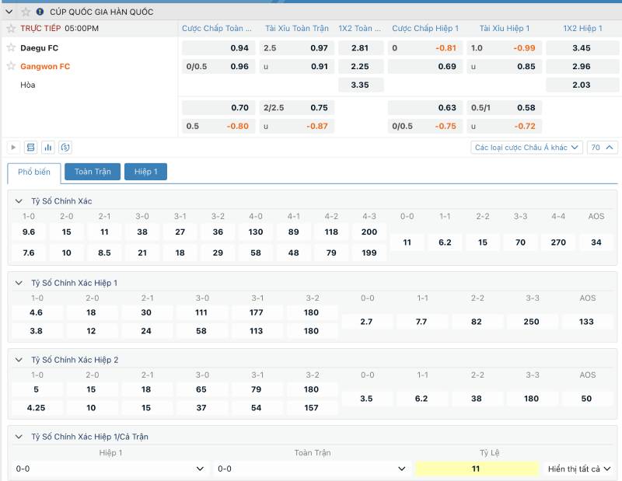Open the Hiển thị tất cả dropdown
This screenshot has width=622, height=481.
(579, 469)
